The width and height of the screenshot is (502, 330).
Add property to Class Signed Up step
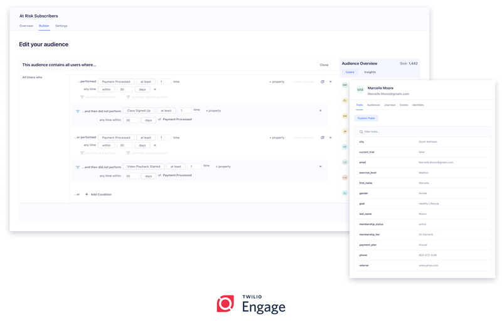pyautogui.click(x=213, y=111)
